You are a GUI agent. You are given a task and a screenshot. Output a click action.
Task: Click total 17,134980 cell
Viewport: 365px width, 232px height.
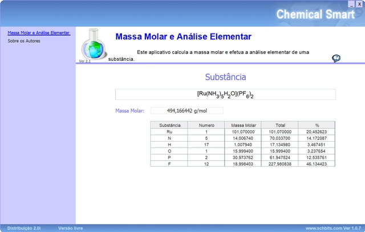(280, 144)
